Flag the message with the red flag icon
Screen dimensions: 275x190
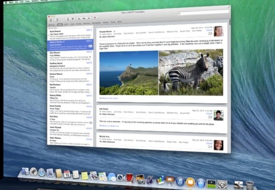95,18
